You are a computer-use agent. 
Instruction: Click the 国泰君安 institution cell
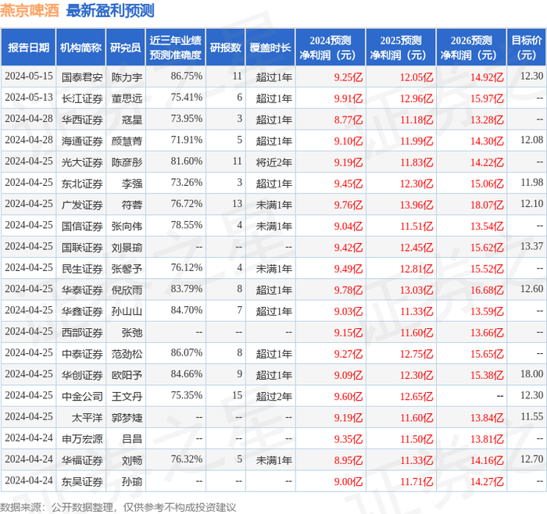coord(82,77)
